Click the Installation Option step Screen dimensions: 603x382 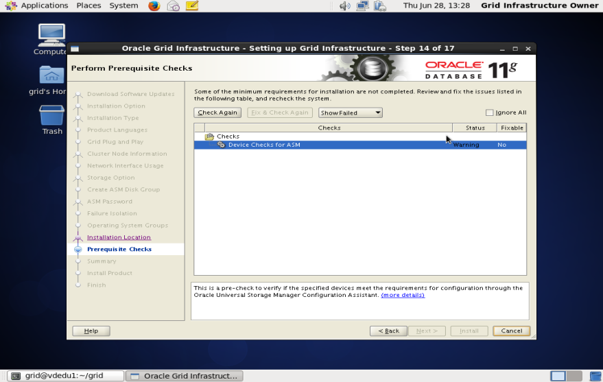point(116,106)
